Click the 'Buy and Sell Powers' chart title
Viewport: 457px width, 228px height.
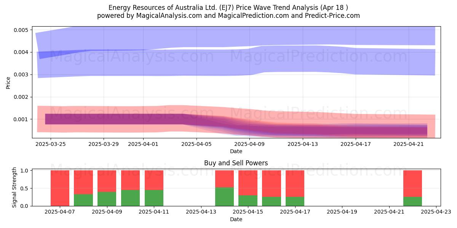pyautogui.click(x=236, y=163)
